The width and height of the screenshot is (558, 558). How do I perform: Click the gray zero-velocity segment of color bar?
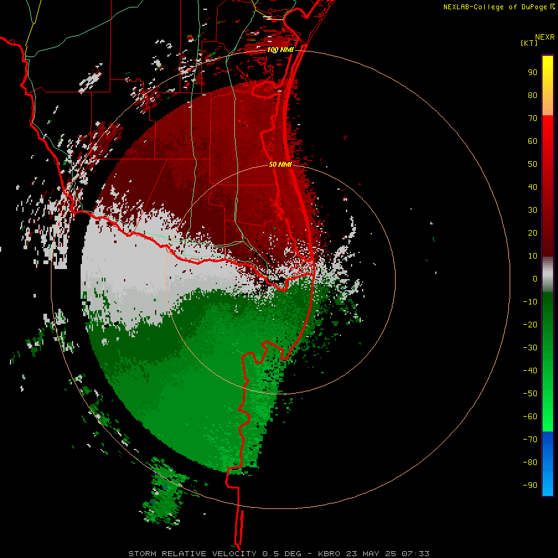[x=547, y=275]
